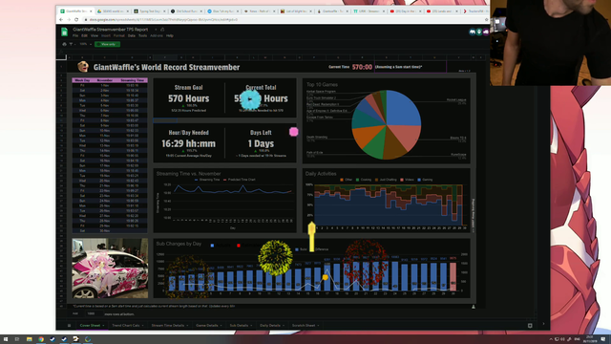
Task: Open the filter views icon in the toolbar
Action: (71, 44)
